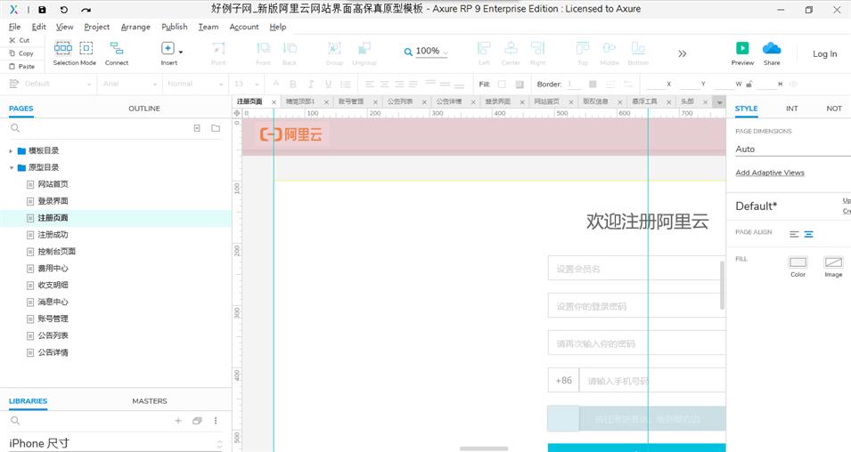The height and width of the screenshot is (452, 851).
Task: Select the 控制台页面 page
Action: coord(56,252)
